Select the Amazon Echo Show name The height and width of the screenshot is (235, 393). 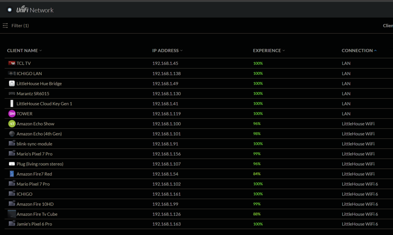[35, 124]
